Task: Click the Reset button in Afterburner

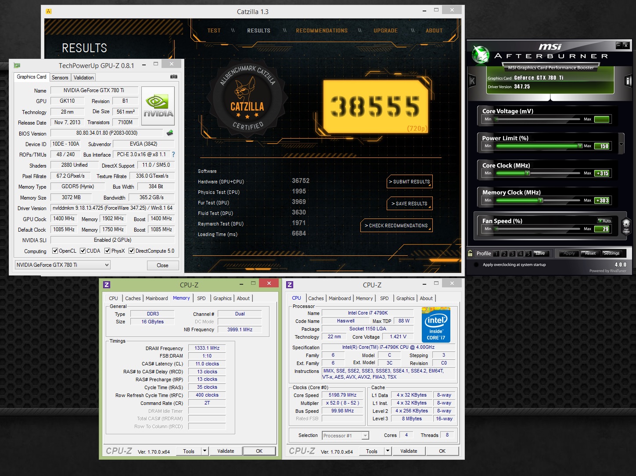Action: pyautogui.click(x=590, y=253)
